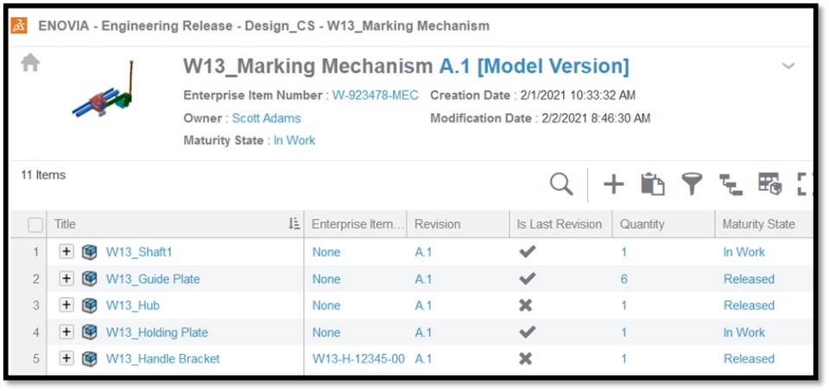
Task: Click the Quantity column header
Action: tap(642, 224)
